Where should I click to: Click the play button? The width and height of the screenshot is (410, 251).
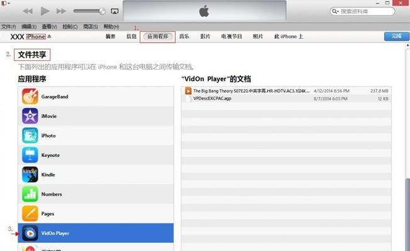(45, 11)
